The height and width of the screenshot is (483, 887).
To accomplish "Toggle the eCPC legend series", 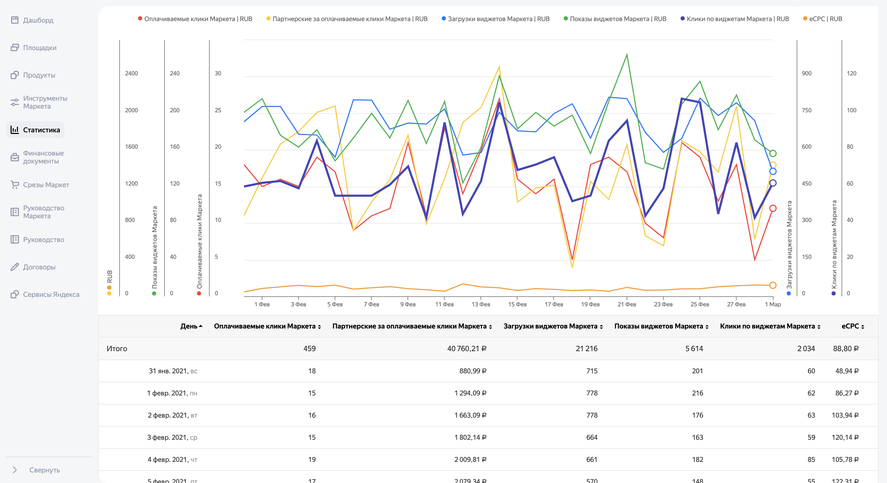I will coord(825,19).
